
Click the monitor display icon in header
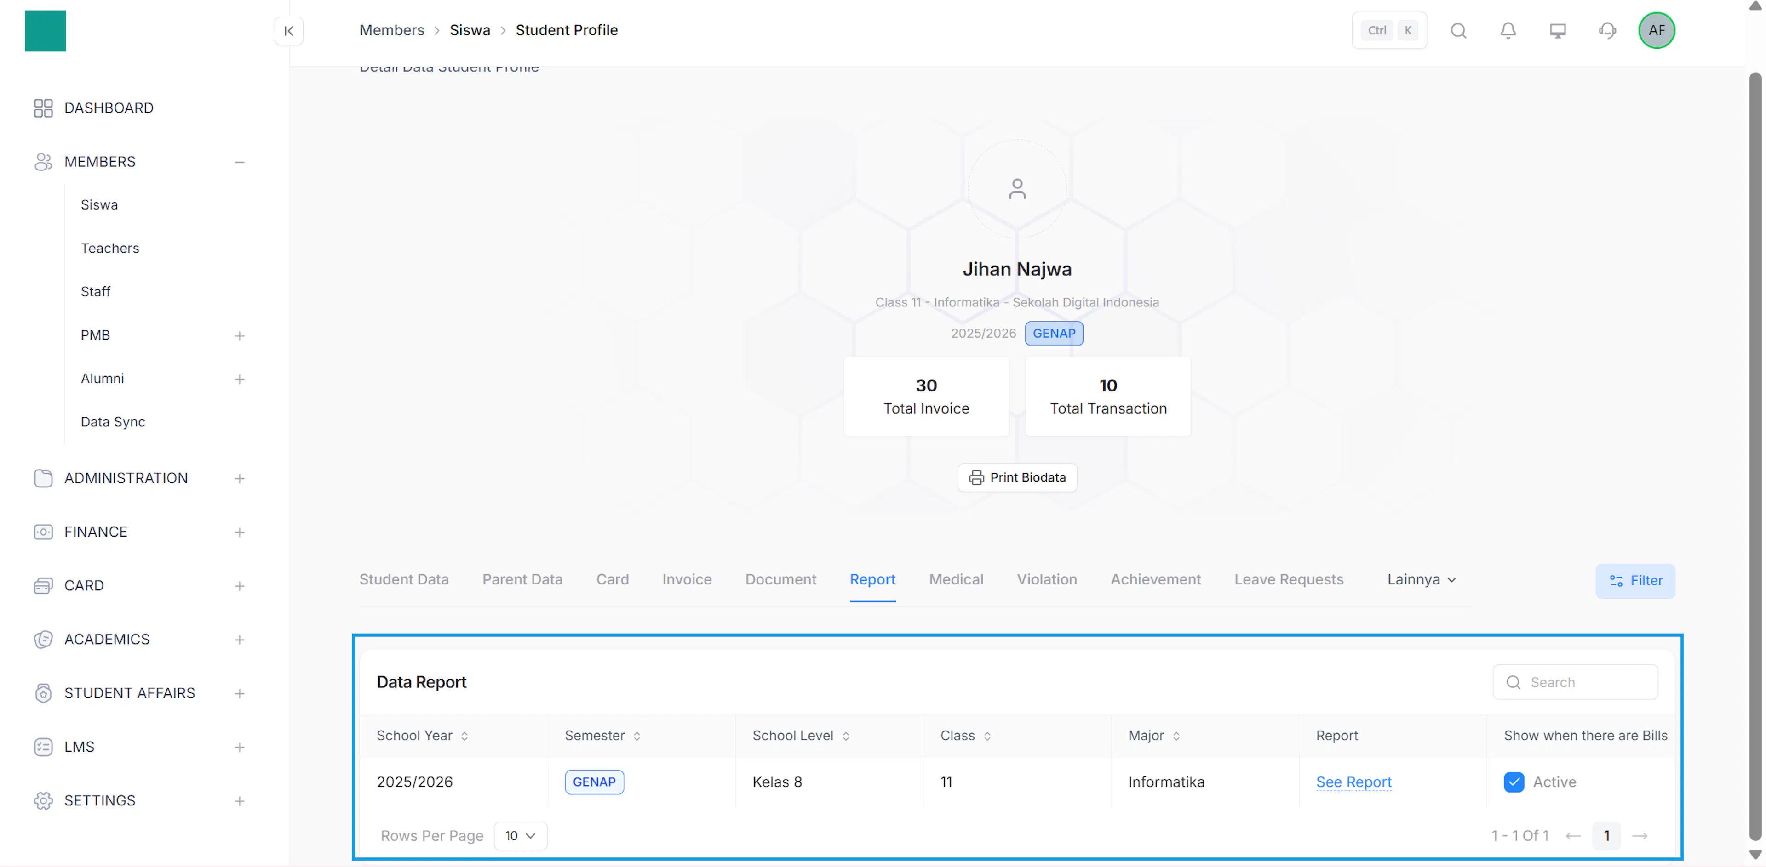tap(1558, 31)
